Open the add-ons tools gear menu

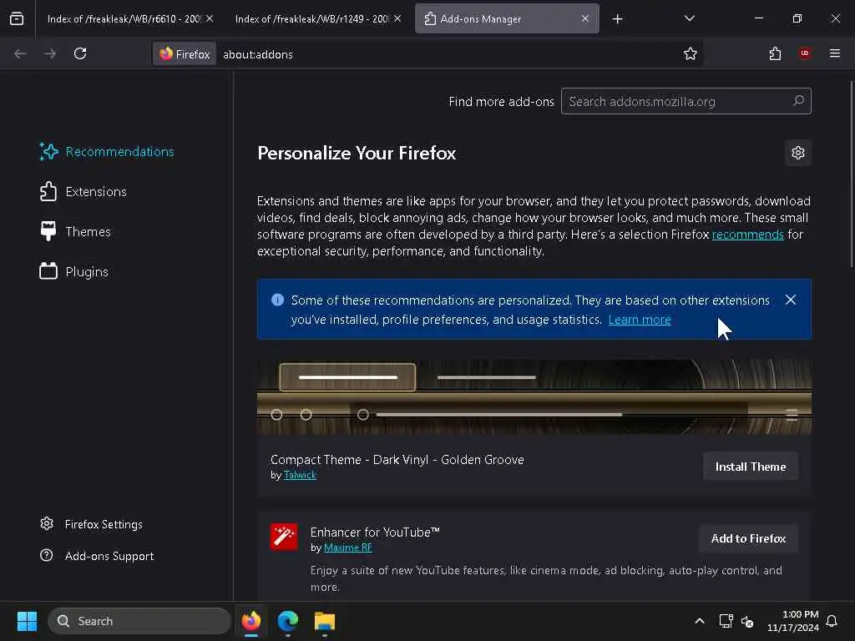(x=798, y=153)
